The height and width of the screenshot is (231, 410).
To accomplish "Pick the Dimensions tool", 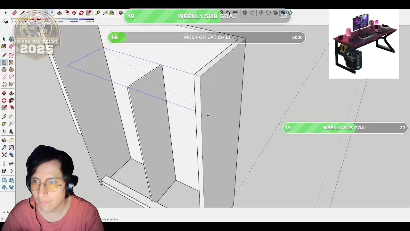I will pos(11,116).
